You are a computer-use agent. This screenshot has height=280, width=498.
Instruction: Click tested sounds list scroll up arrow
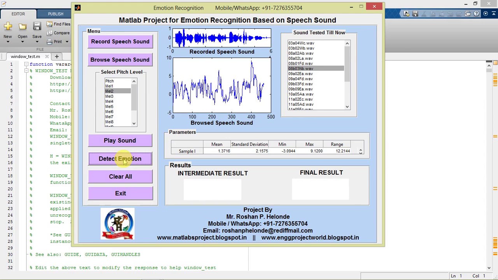point(347,44)
